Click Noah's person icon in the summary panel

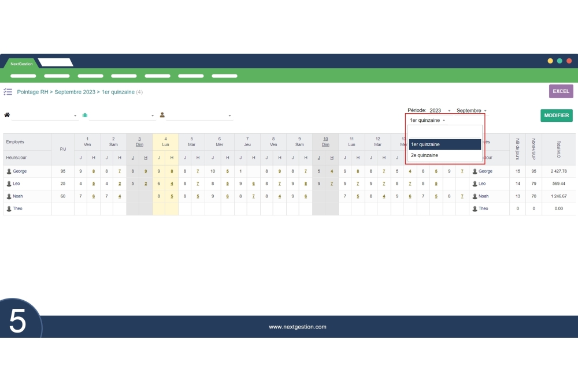(475, 196)
